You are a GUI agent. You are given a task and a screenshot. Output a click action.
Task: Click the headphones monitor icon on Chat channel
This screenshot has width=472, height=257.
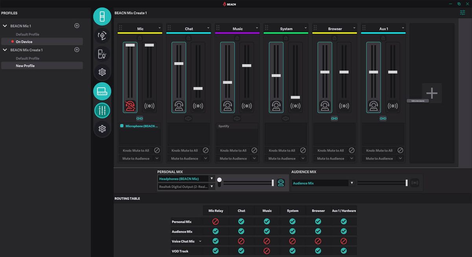179,105
